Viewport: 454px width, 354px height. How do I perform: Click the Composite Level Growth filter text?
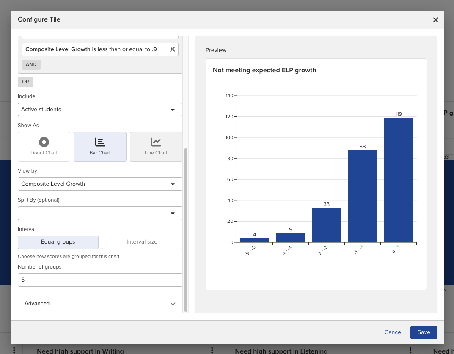click(91, 49)
